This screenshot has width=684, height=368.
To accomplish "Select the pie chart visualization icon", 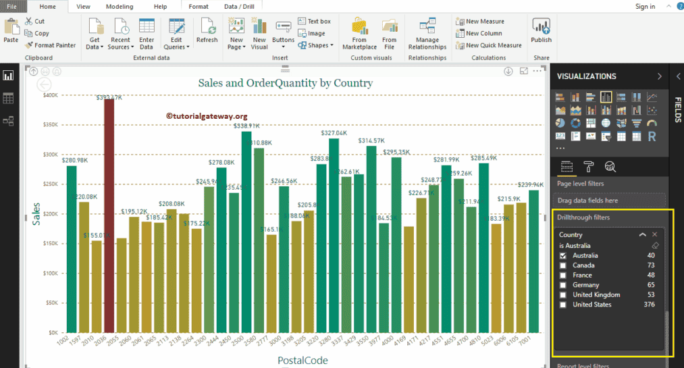I will pos(560,124).
